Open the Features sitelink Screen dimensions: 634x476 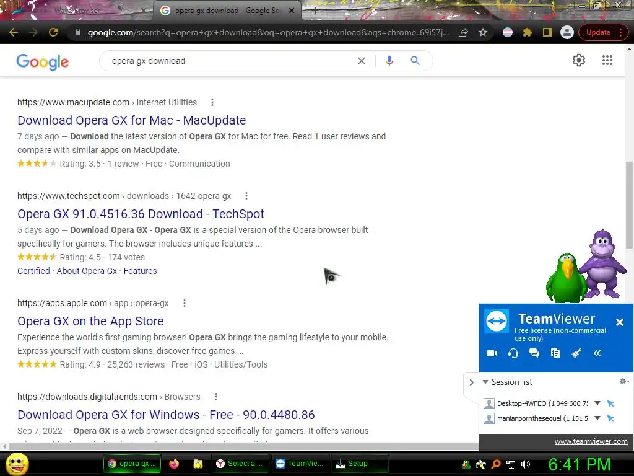coord(141,271)
